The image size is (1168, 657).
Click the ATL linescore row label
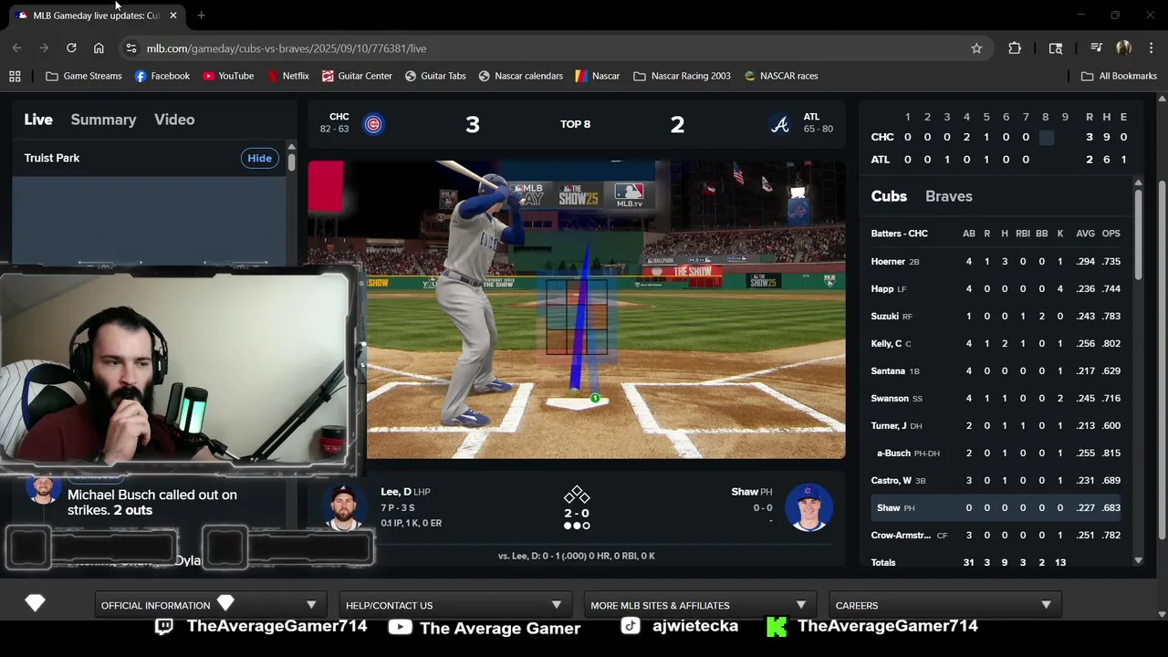click(x=881, y=160)
